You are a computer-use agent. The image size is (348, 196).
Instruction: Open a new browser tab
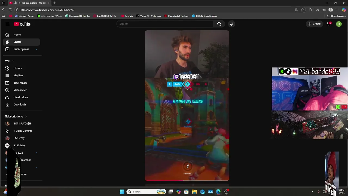[x=55, y=3]
